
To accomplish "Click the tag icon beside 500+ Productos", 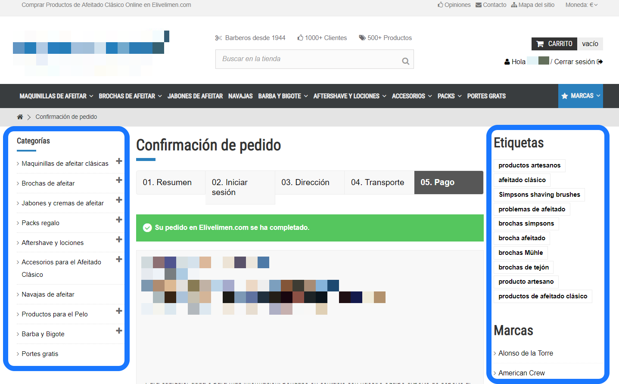I will [362, 37].
